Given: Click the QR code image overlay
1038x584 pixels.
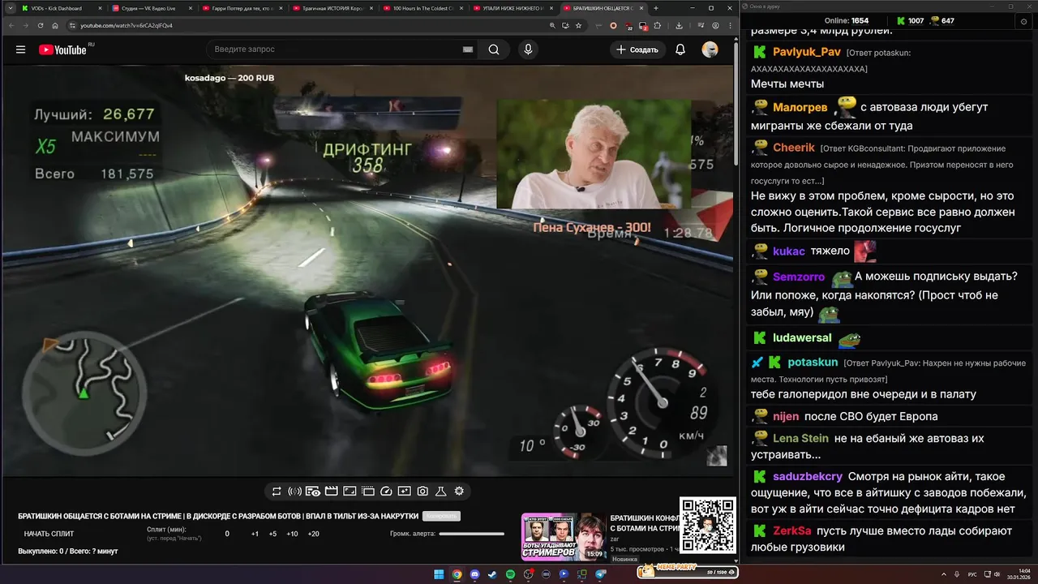Looking at the screenshot, I should pyautogui.click(x=707, y=525).
